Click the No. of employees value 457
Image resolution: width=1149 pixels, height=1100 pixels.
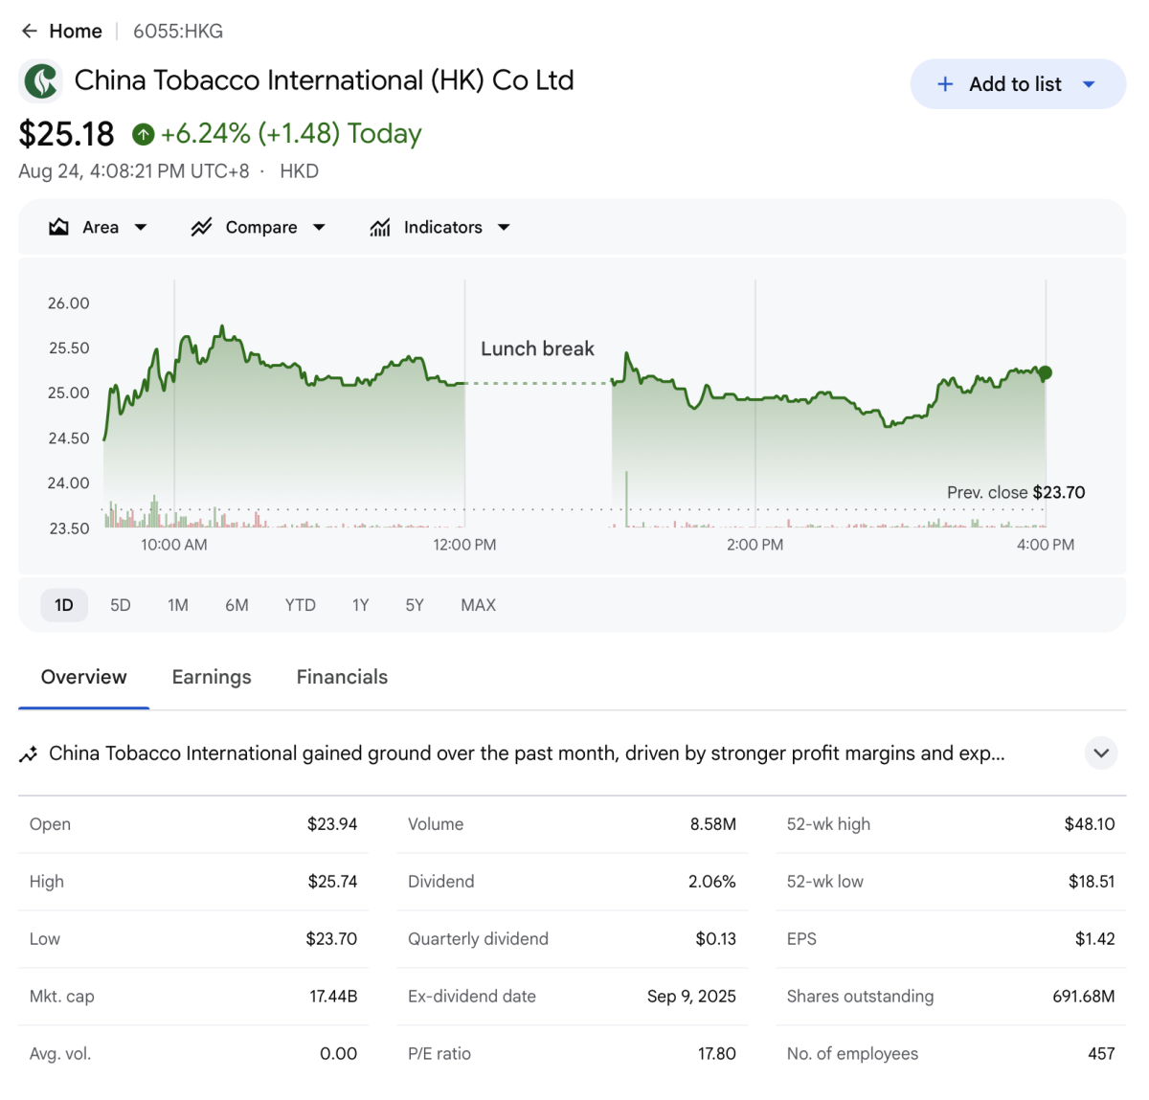1101,1054
